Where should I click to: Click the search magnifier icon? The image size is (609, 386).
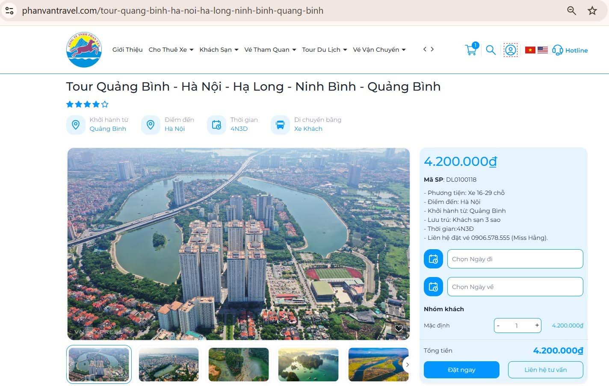(x=491, y=50)
